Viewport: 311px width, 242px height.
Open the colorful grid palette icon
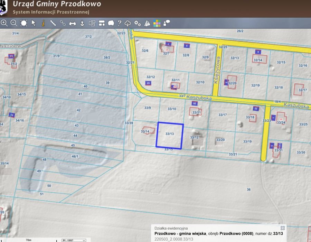[x=157, y=23]
